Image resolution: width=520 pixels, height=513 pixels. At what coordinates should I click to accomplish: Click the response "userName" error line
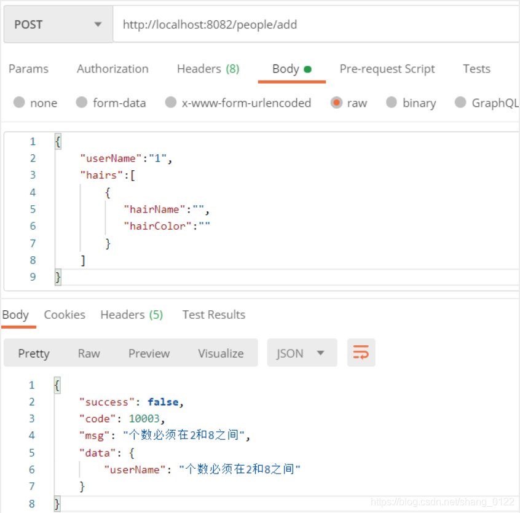click(x=202, y=469)
